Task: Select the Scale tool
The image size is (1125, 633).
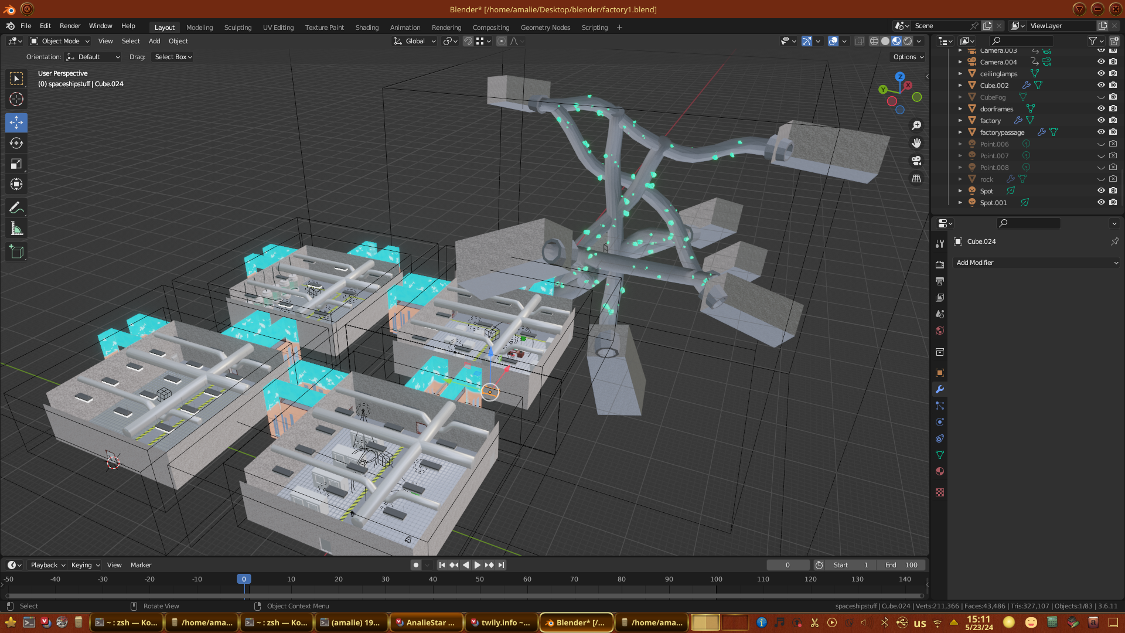Action: [x=16, y=164]
